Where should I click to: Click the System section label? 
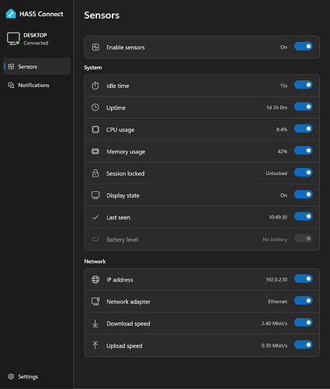92,68
